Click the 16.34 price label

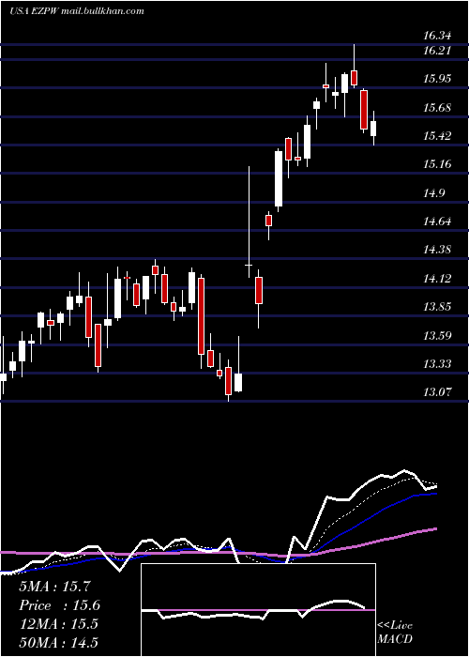pyautogui.click(x=437, y=36)
